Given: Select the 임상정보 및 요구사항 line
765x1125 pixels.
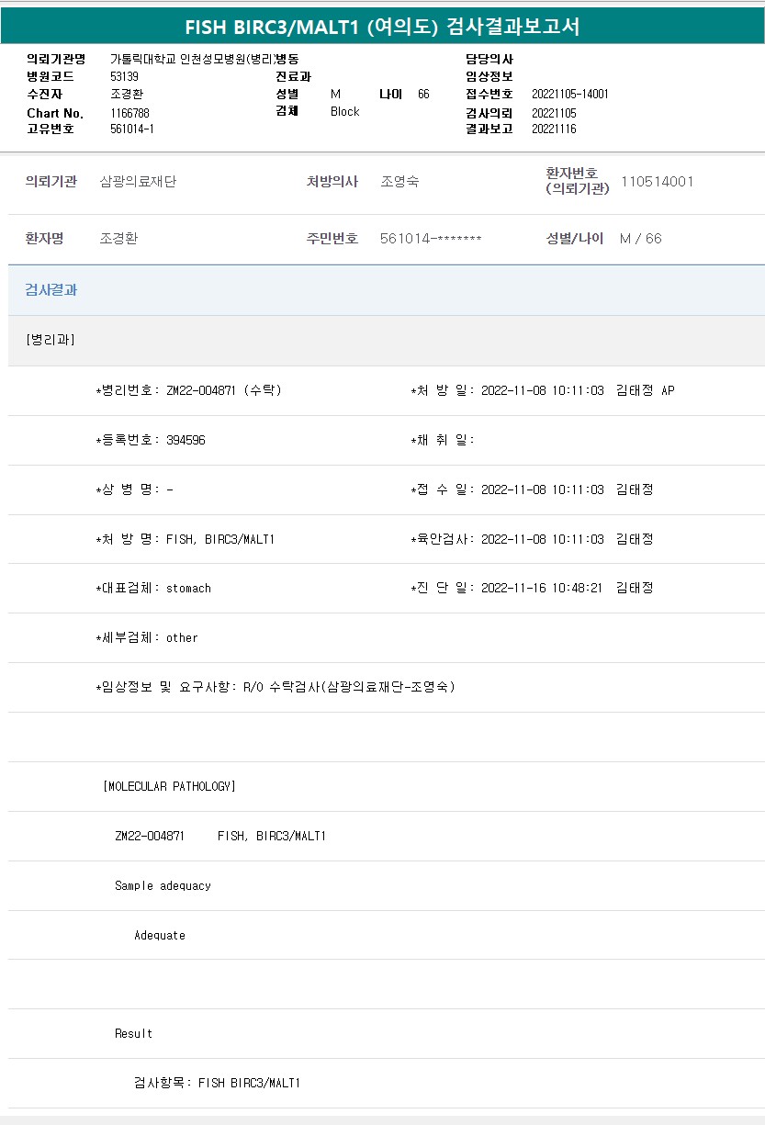Looking at the screenshot, I should click(x=276, y=687).
